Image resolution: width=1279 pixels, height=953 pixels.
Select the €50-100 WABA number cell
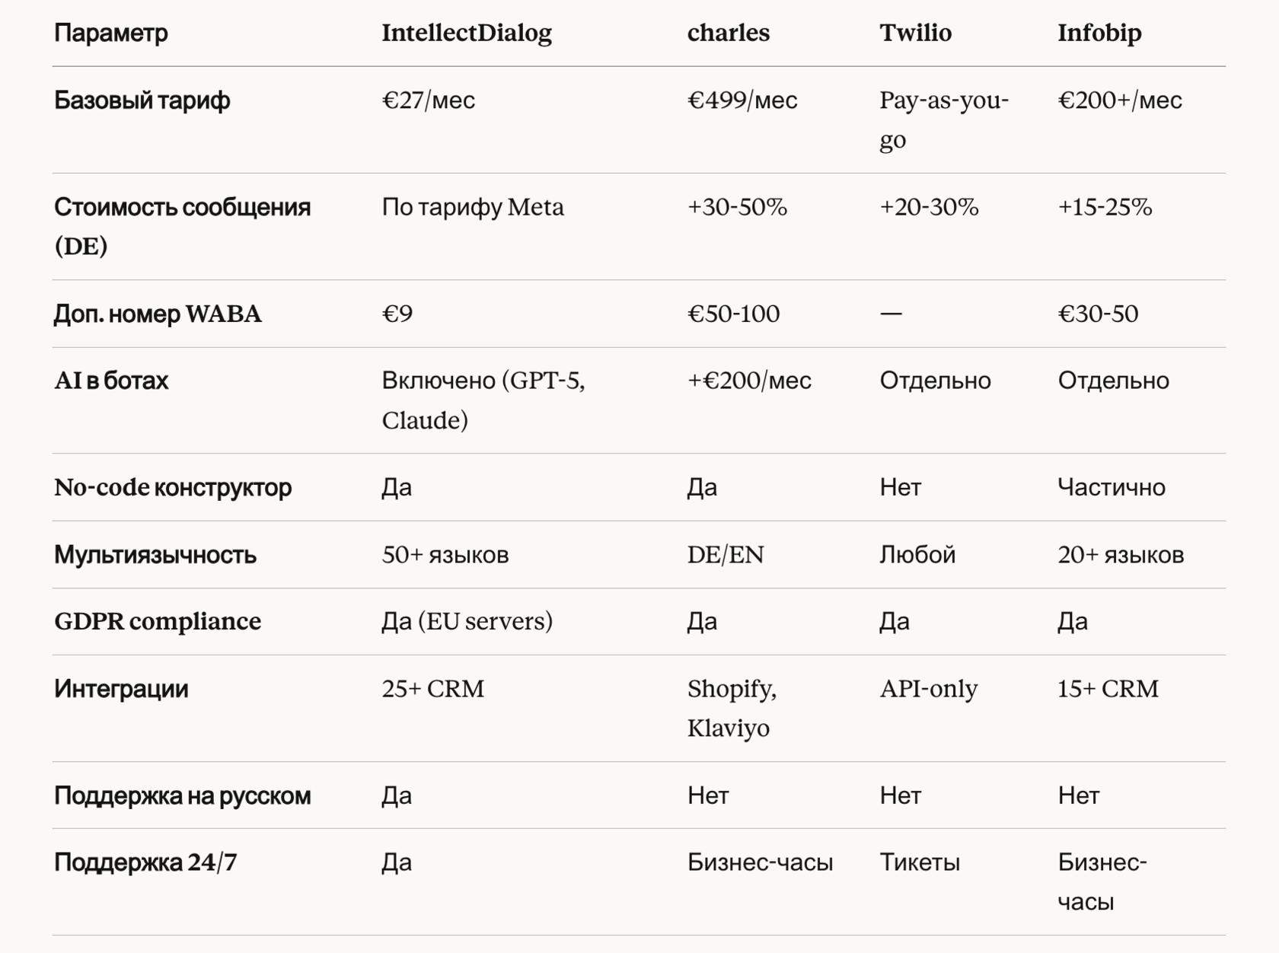click(733, 314)
